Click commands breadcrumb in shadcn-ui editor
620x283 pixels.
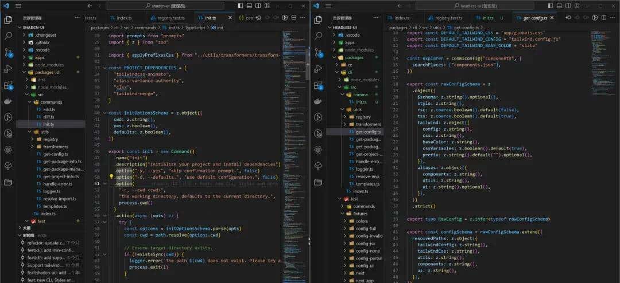tap(145, 27)
